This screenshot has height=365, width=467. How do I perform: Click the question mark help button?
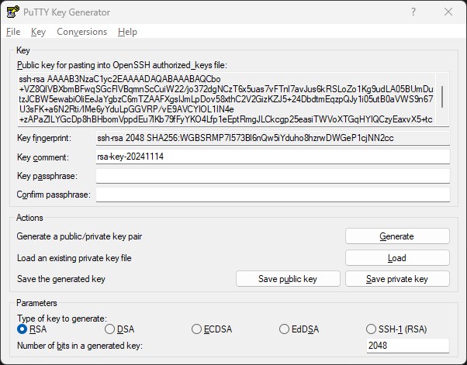click(413, 12)
